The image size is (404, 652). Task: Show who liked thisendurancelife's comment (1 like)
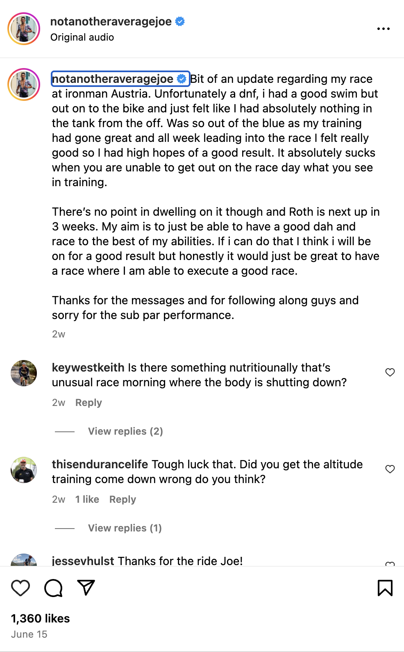[87, 499]
